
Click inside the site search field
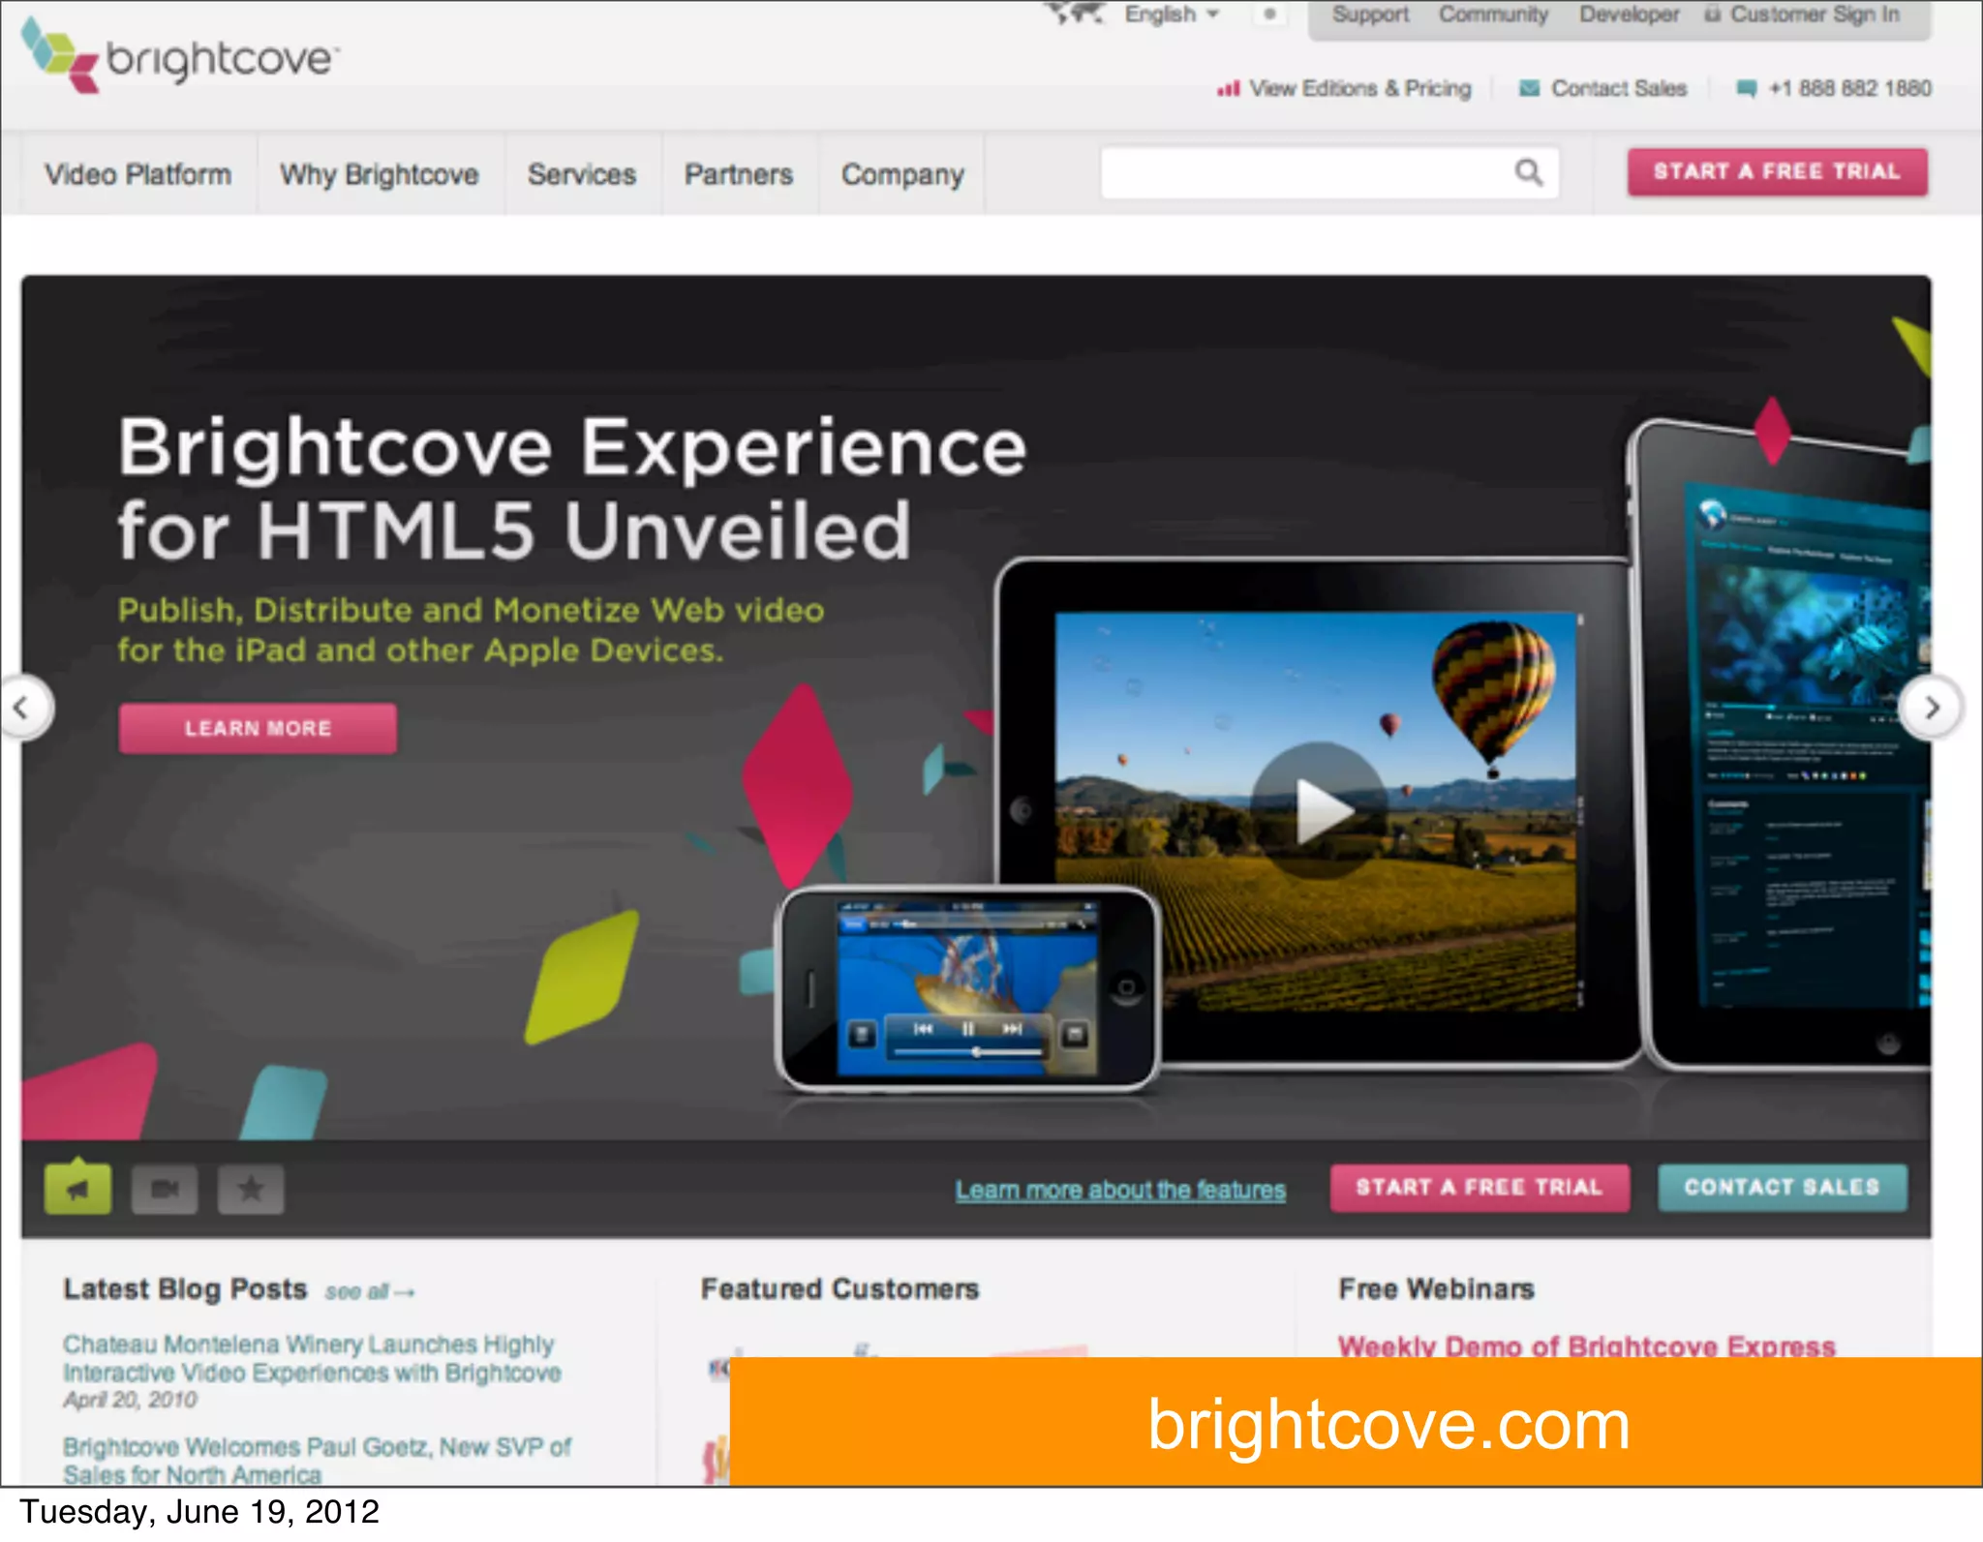coord(1302,172)
